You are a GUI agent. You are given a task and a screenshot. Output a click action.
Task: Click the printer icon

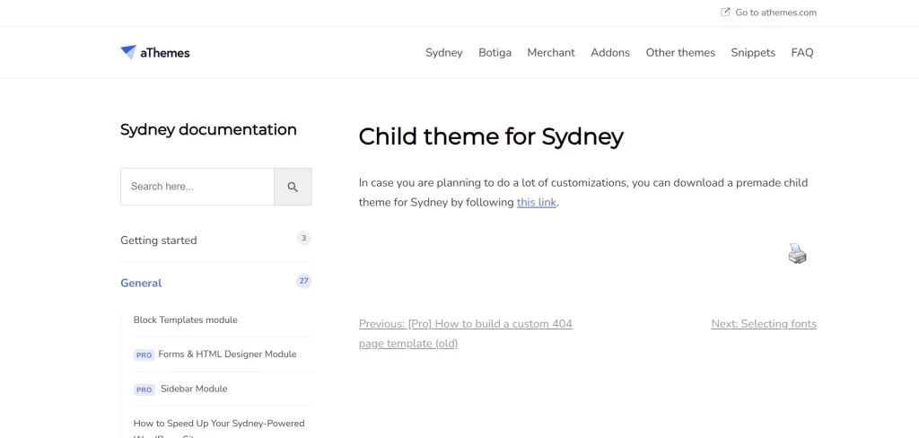tap(797, 253)
